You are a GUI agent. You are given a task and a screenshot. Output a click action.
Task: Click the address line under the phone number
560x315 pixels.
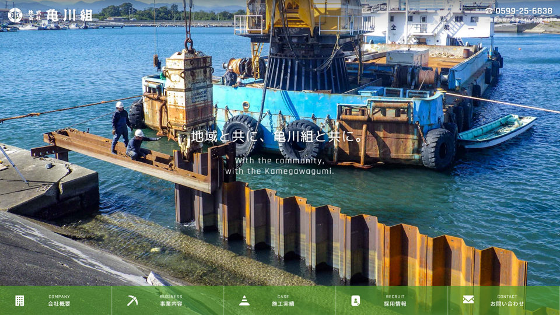coord(520,20)
